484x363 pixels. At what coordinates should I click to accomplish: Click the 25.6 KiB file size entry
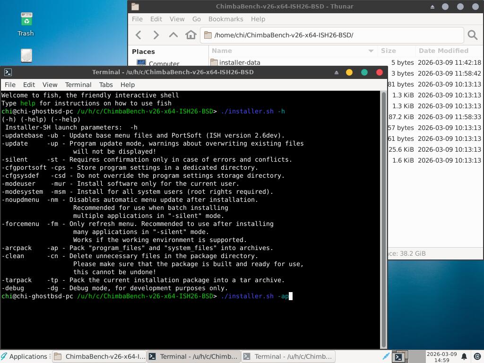401,149
